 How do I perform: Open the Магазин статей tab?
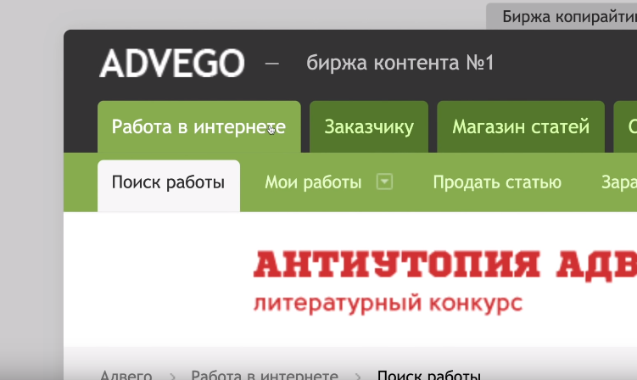[521, 126]
